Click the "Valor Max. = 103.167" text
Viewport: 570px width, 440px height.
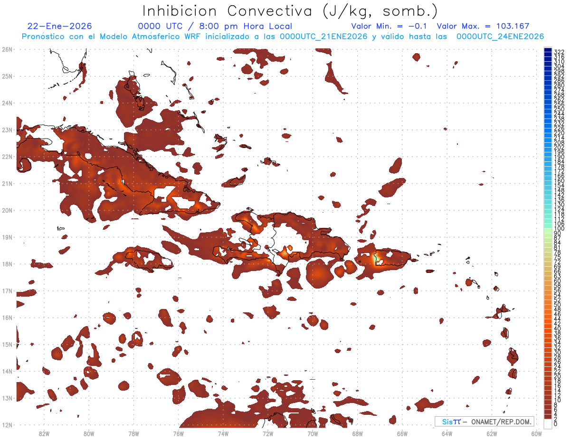[483, 26]
